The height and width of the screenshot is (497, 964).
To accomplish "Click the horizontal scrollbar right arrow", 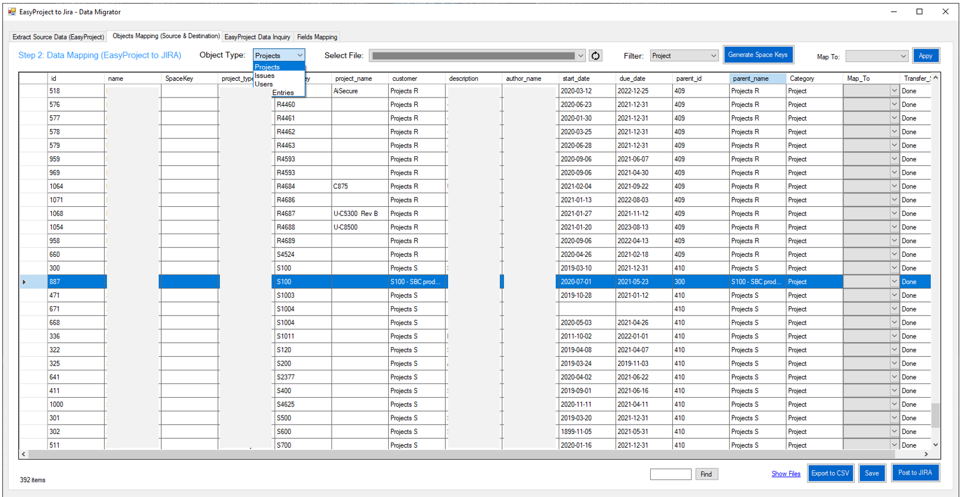I will [926, 454].
